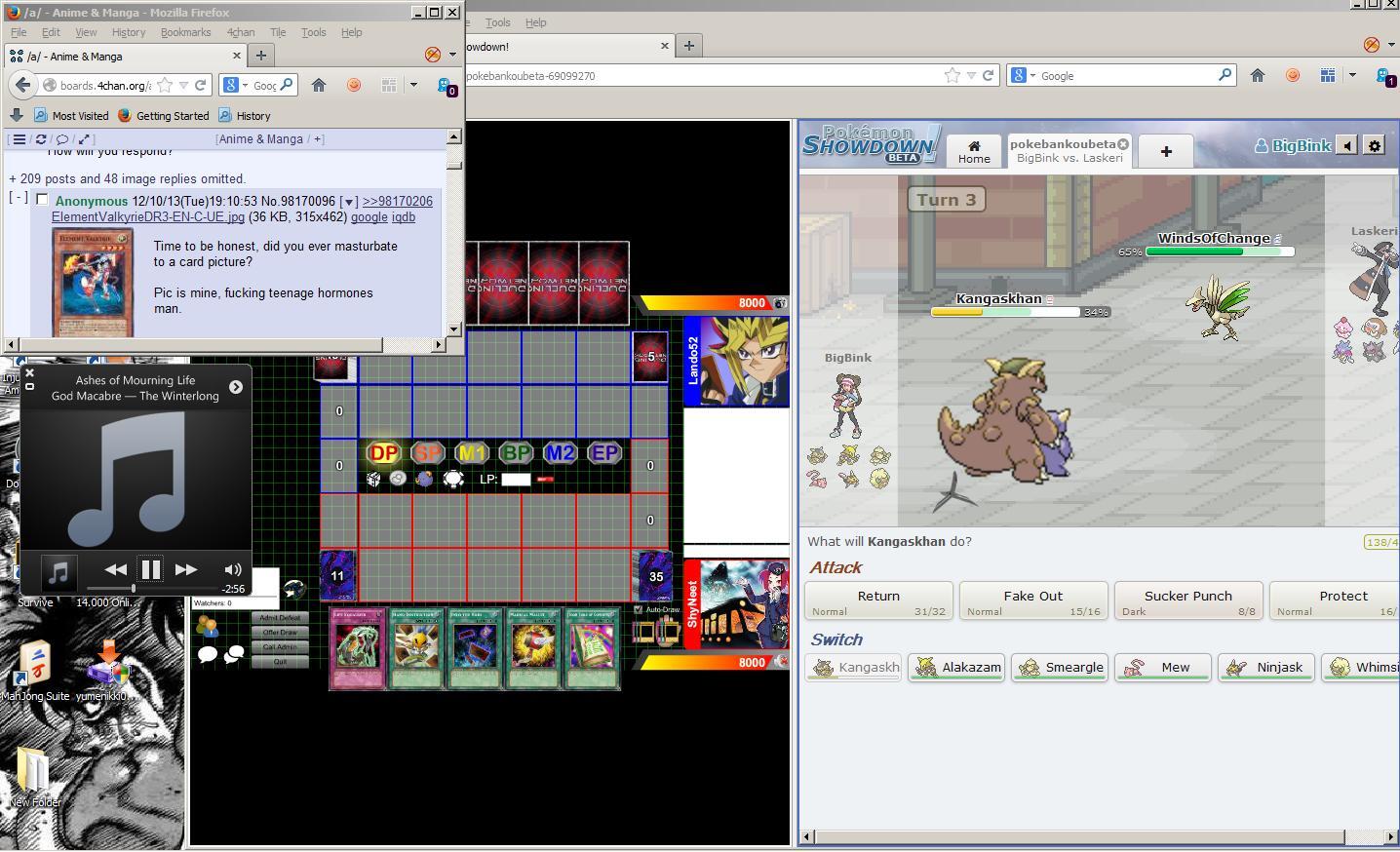Viewport: 1400px width, 852px height.
Task: Click the Offer Draw button
Action: pos(280,633)
